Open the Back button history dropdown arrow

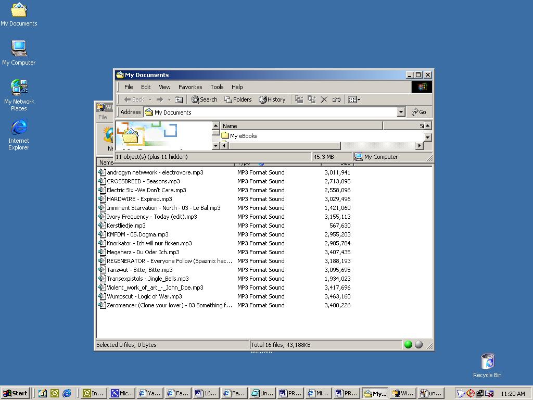[x=150, y=99]
